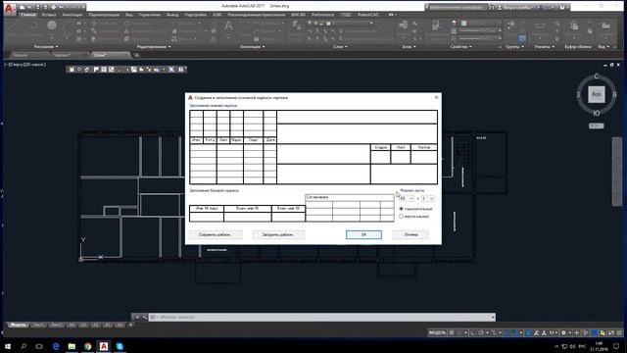Viewport: 627px width, 353px height.
Task: Launch Google Chrome from taskbar
Action: tap(87, 346)
